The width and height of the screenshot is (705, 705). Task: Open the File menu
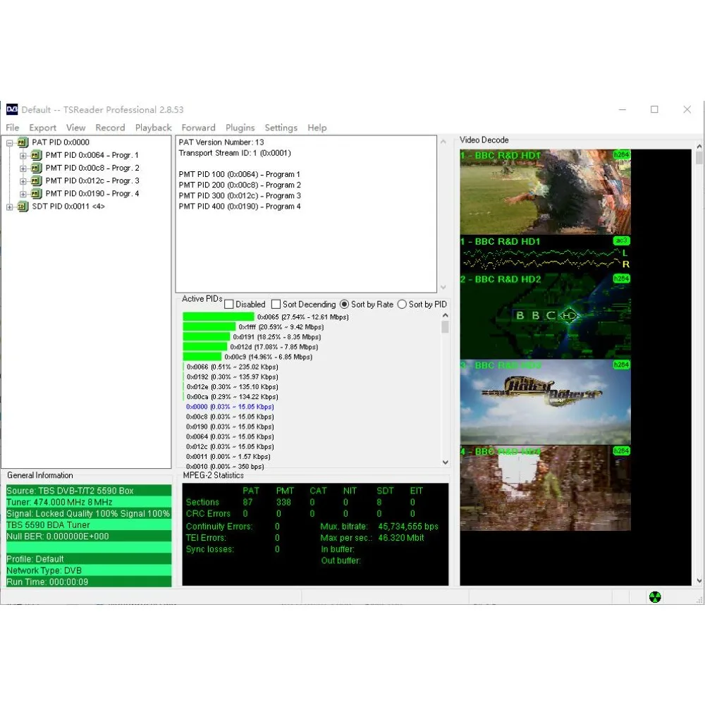pyautogui.click(x=12, y=128)
